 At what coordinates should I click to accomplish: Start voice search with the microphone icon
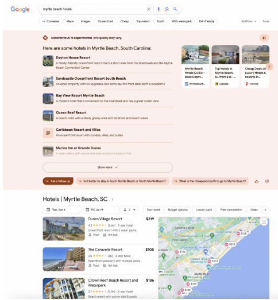(159, 9)
